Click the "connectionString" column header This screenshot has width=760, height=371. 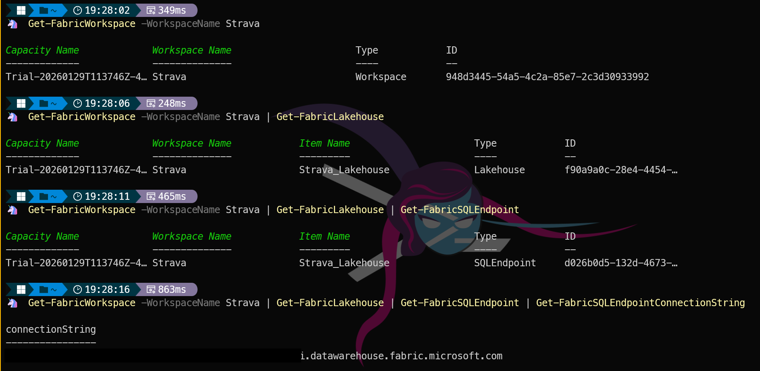pos(51,330)
